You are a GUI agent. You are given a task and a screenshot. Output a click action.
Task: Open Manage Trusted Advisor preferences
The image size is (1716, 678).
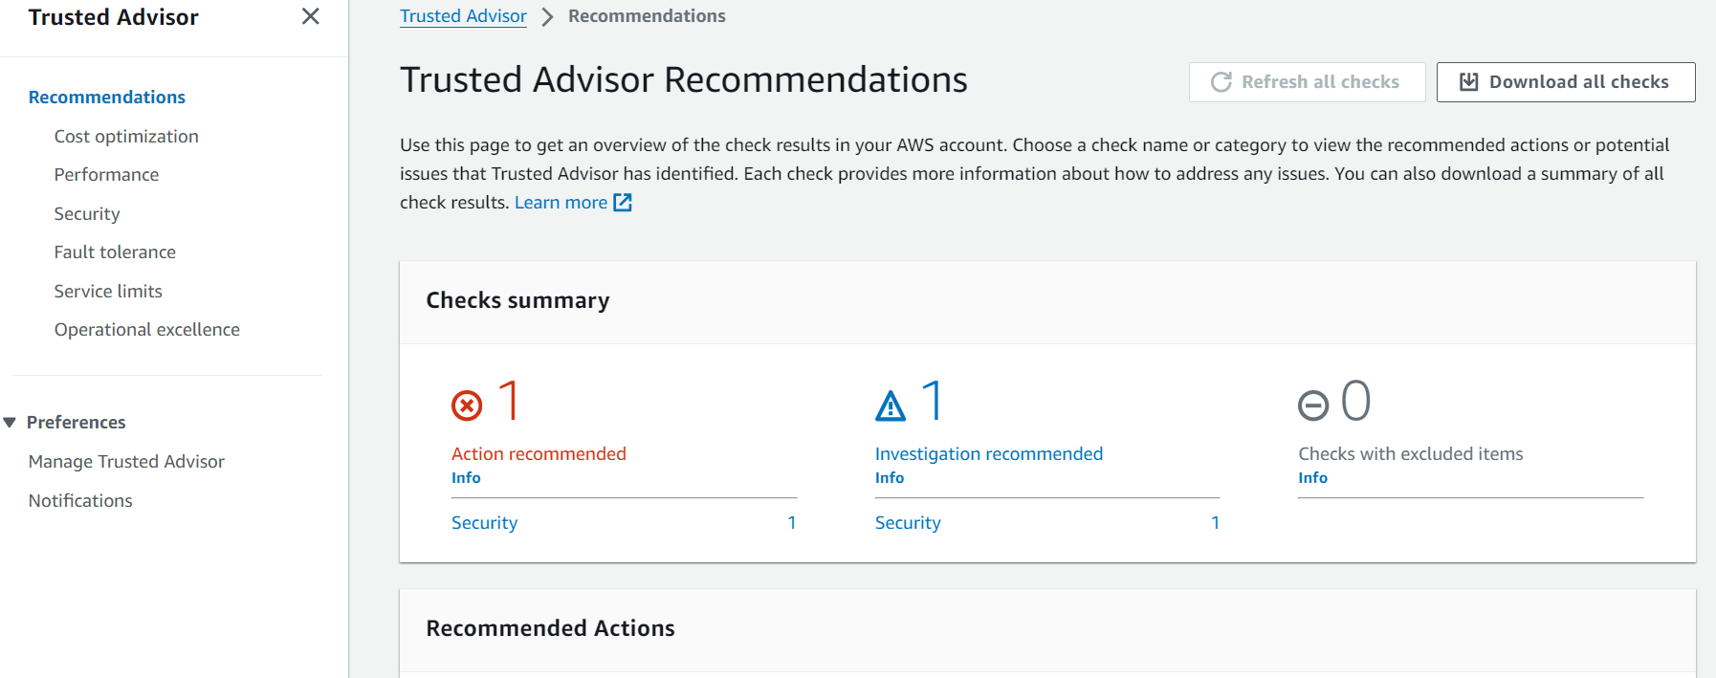126,462
